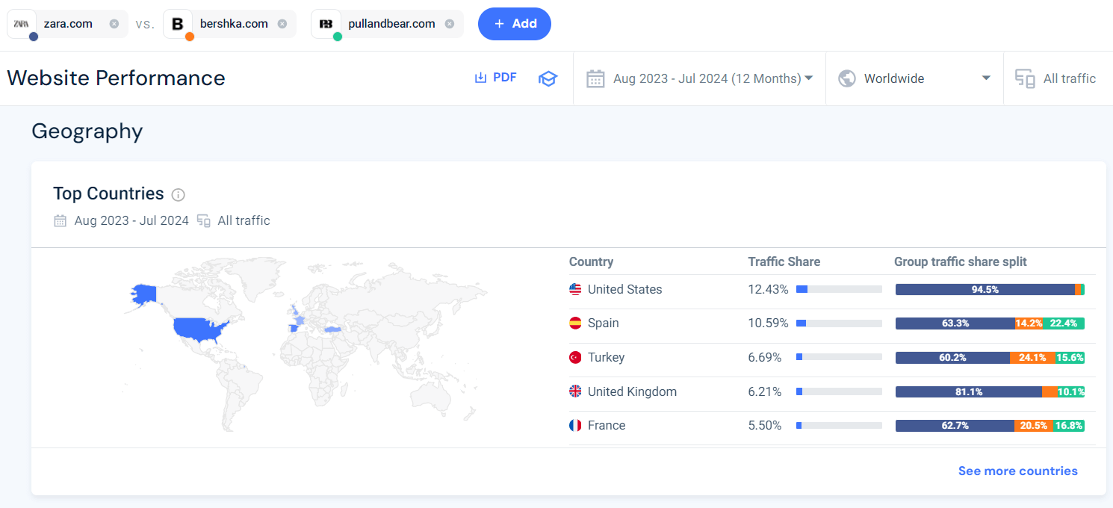
Task: Click the Spain country row
Action: tap(603, 323)
